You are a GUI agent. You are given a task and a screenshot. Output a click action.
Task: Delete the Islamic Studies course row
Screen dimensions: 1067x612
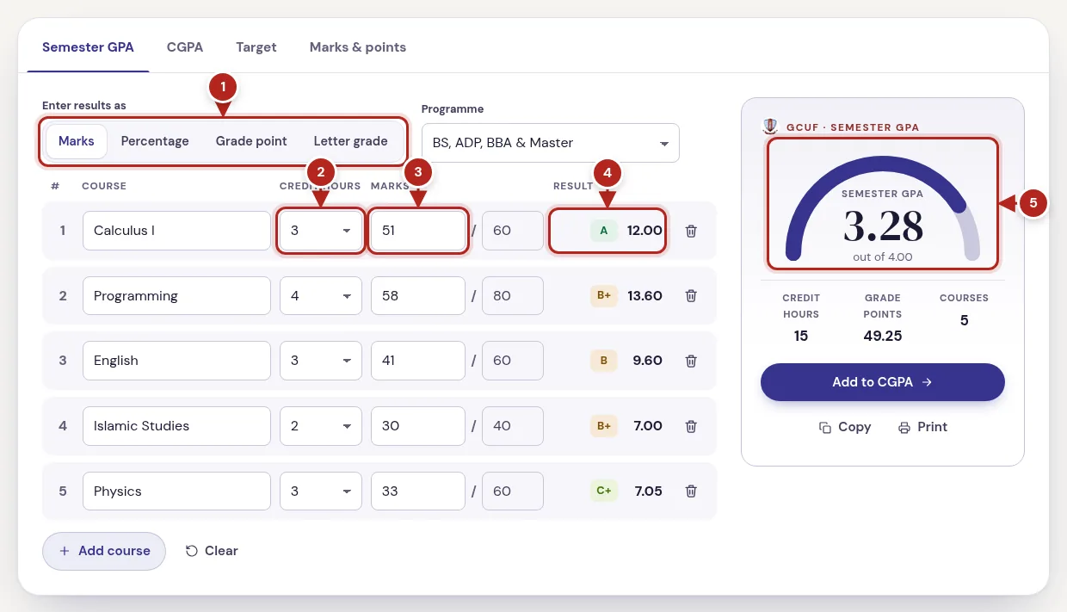(x=690, y=426)
